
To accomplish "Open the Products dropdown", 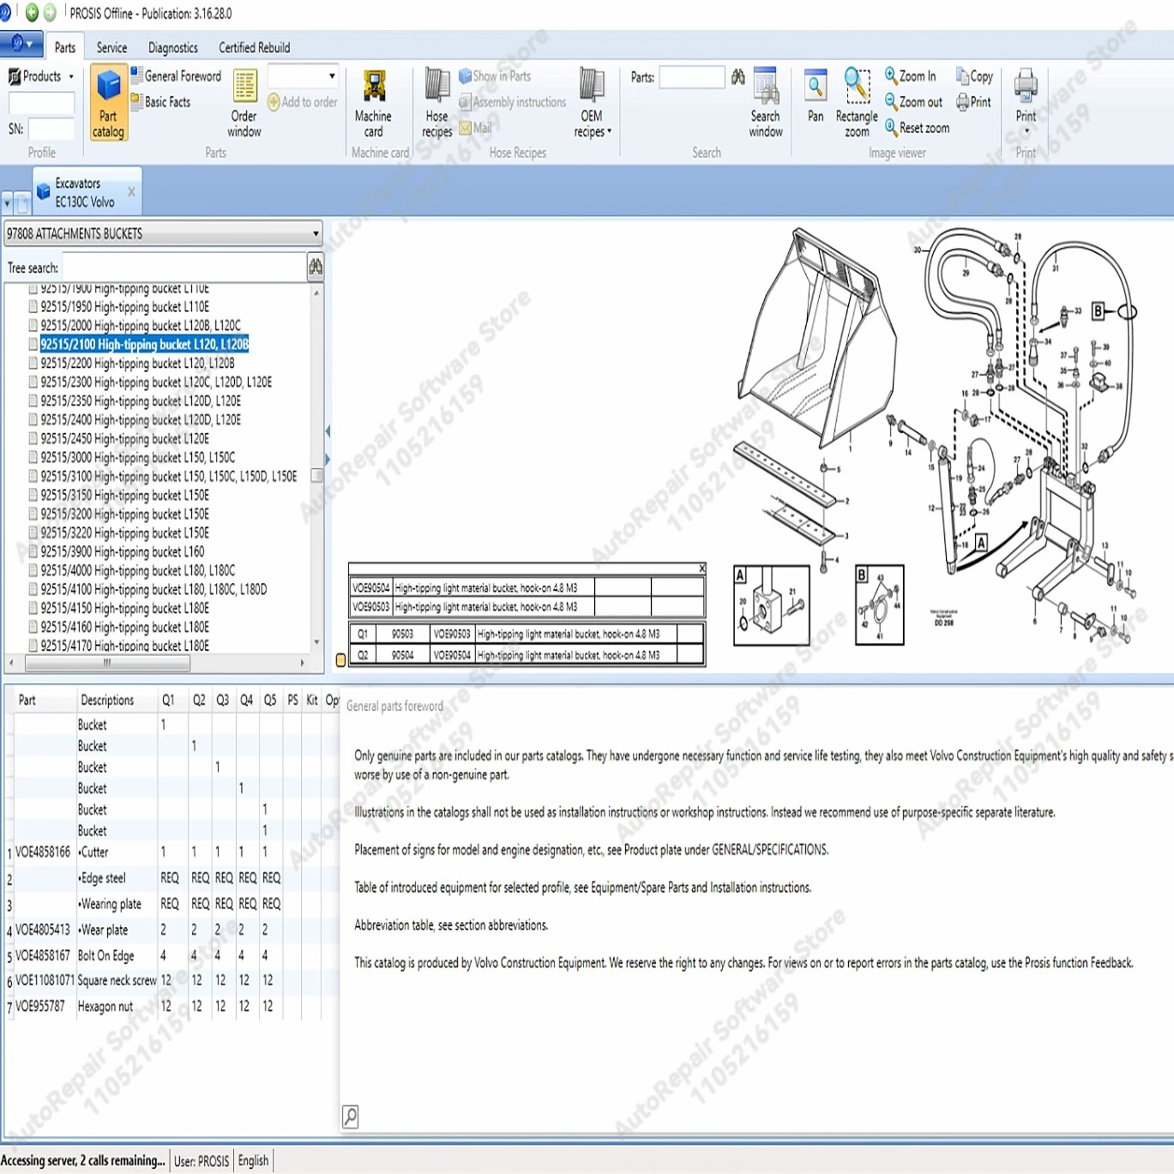I will pyautogui.click(x=42, y=76).
